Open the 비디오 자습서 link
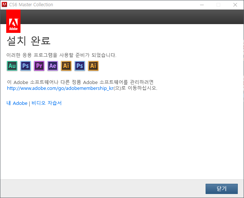 coord(46,103)
